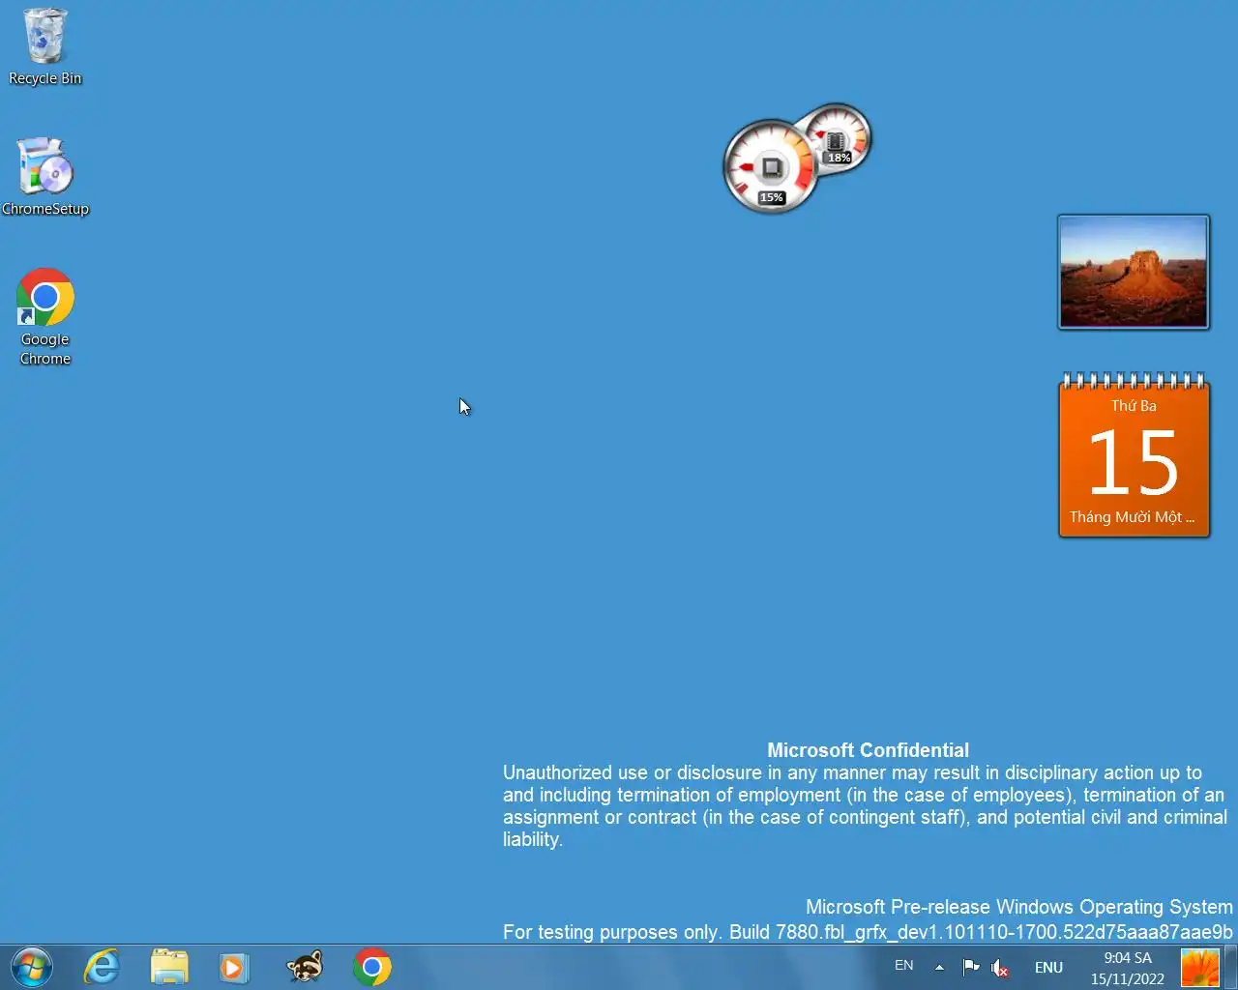Open Windows Explorer folder on taskbar
This screenshot has height=990, width=1238.
pyautogui.click(x=169, y=967)
